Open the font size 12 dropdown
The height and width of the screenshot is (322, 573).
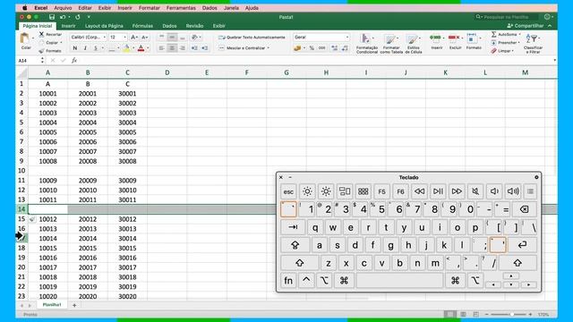pos(124,38)
